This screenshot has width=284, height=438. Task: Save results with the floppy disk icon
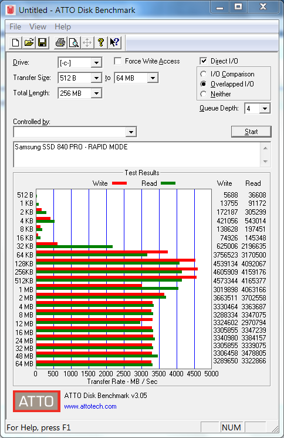coord(42,42)
